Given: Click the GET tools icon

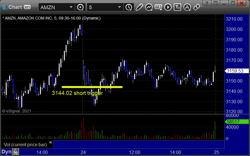Looking at the screenshot, I should pyautogui.click(x=158, y=7).
